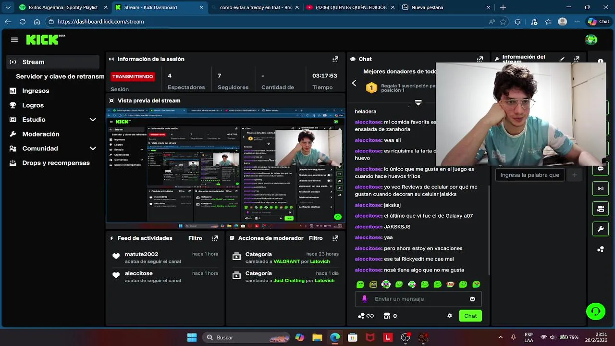Switch to the QUIÉN ES QUIÉN YouTube tab
The width and height of the screenshot is (615, 346).
tap(350, 7)
